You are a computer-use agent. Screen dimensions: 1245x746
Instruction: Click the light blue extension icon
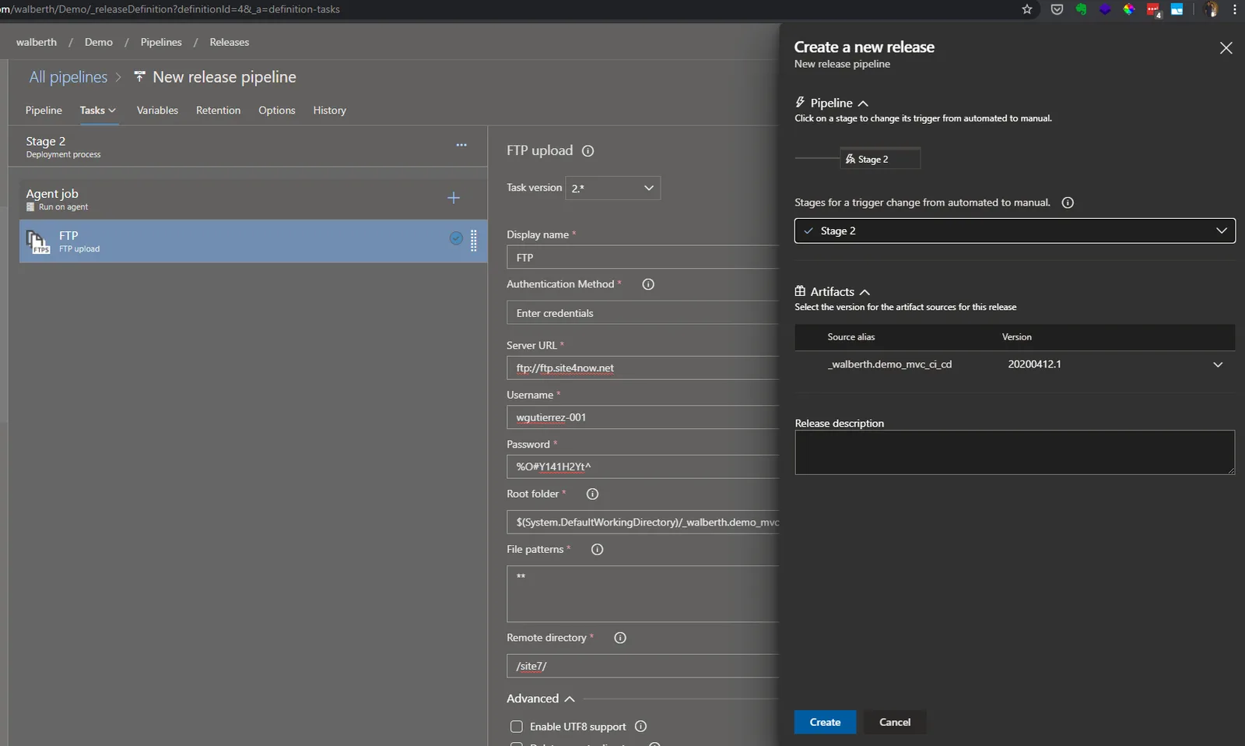coord(1177,9)
